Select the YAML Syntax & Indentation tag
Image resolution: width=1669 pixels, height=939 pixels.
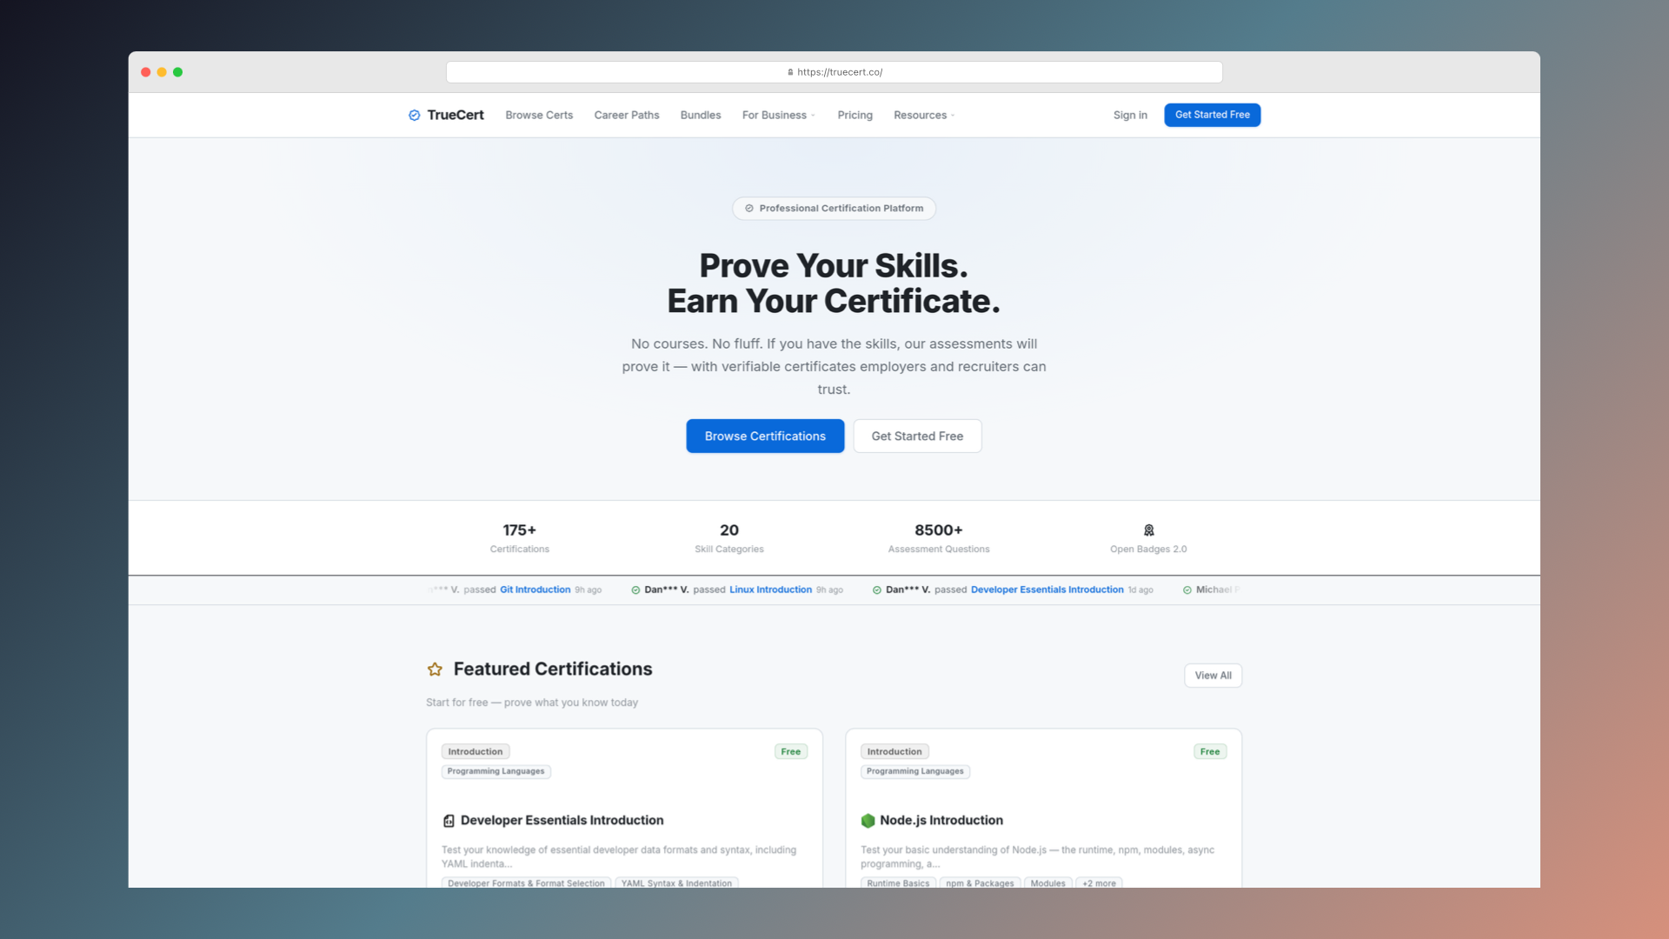coord(676,882)
